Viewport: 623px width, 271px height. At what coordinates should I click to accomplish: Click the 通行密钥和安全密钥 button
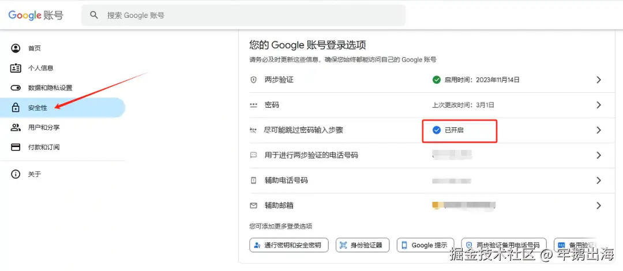click(x=289, y=245)
